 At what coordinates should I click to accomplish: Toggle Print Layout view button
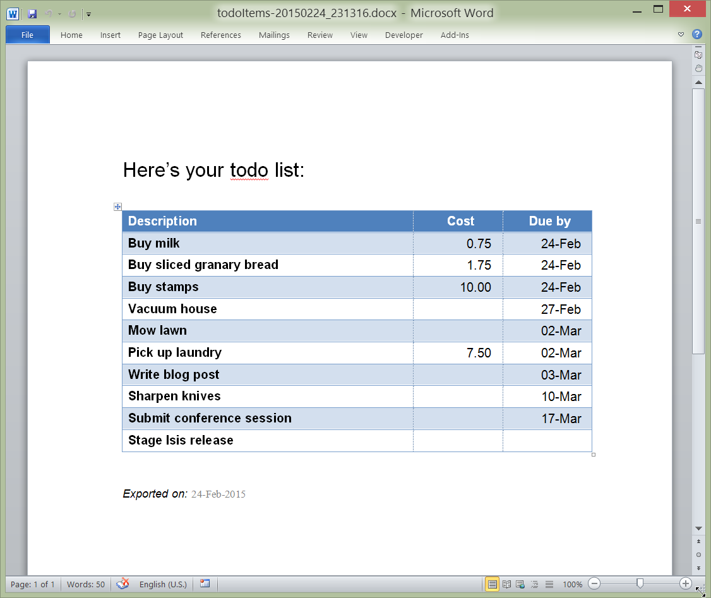(492, 584)
